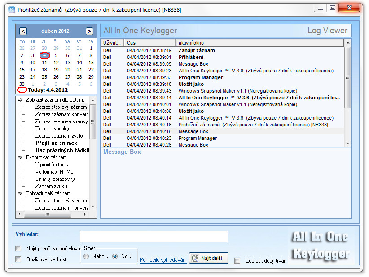Screen dimensions: 369x277
Task: Click duben 2012 month title
Action: click(55, 31)
